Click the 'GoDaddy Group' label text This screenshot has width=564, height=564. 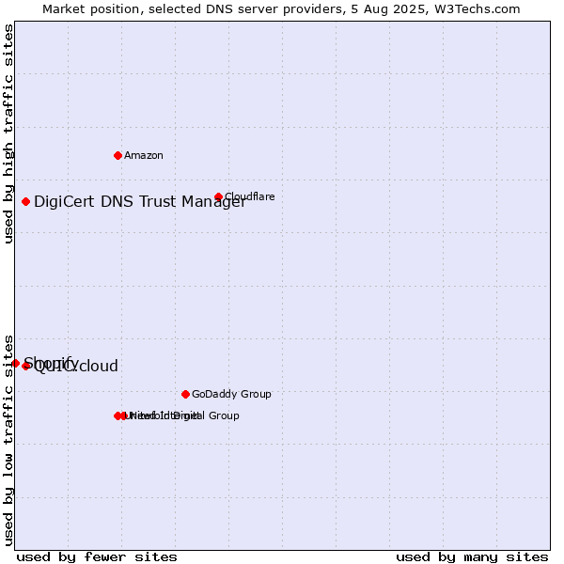coord(231,394)
